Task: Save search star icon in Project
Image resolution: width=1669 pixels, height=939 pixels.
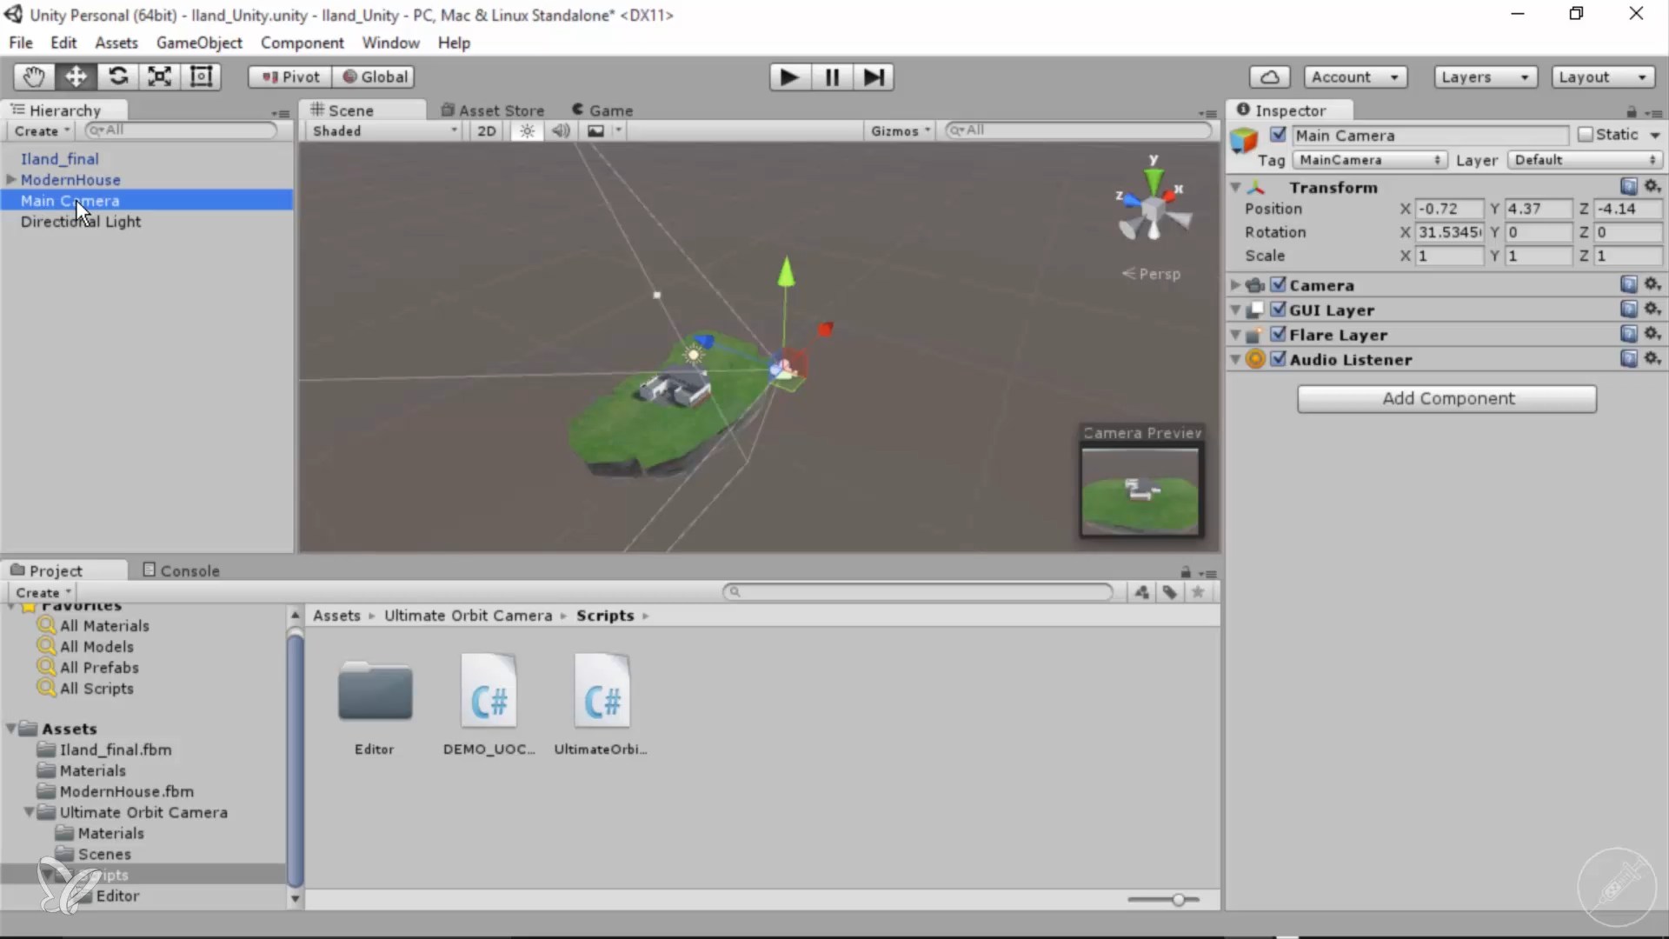Action: tap(1198, 592)
